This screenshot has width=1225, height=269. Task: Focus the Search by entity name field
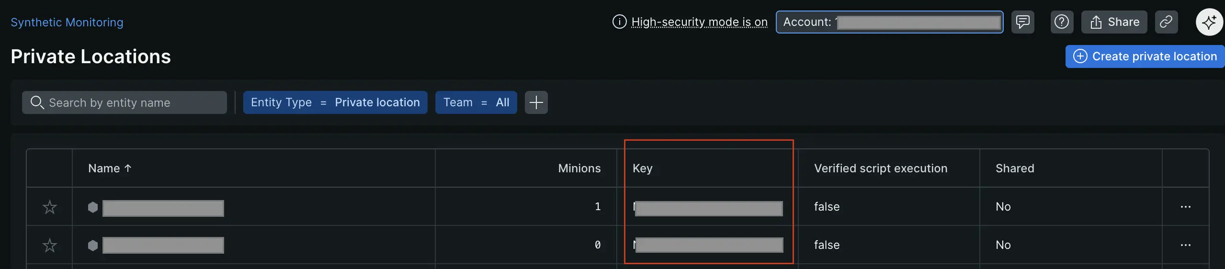[x=125, y=102]
